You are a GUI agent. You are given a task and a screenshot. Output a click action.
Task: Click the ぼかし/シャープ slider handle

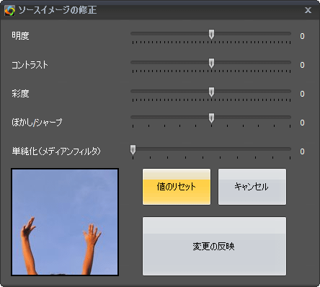(211, 118)
